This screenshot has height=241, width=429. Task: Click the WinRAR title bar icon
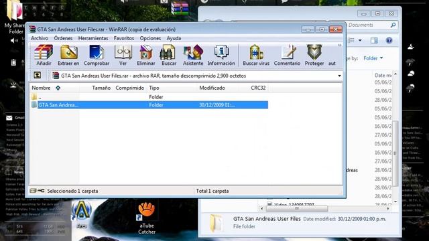[x=33, y=29]
